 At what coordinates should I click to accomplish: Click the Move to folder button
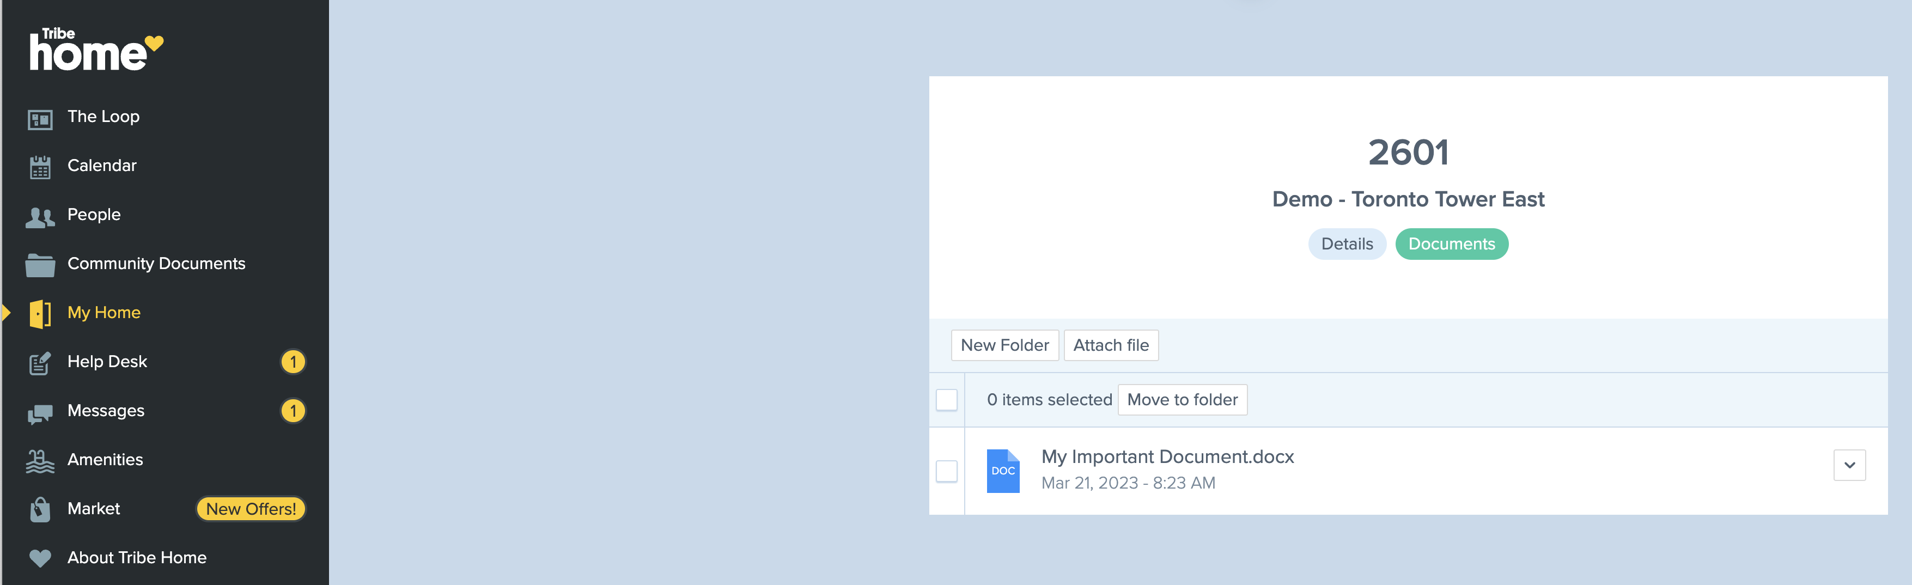(1182, 399)
